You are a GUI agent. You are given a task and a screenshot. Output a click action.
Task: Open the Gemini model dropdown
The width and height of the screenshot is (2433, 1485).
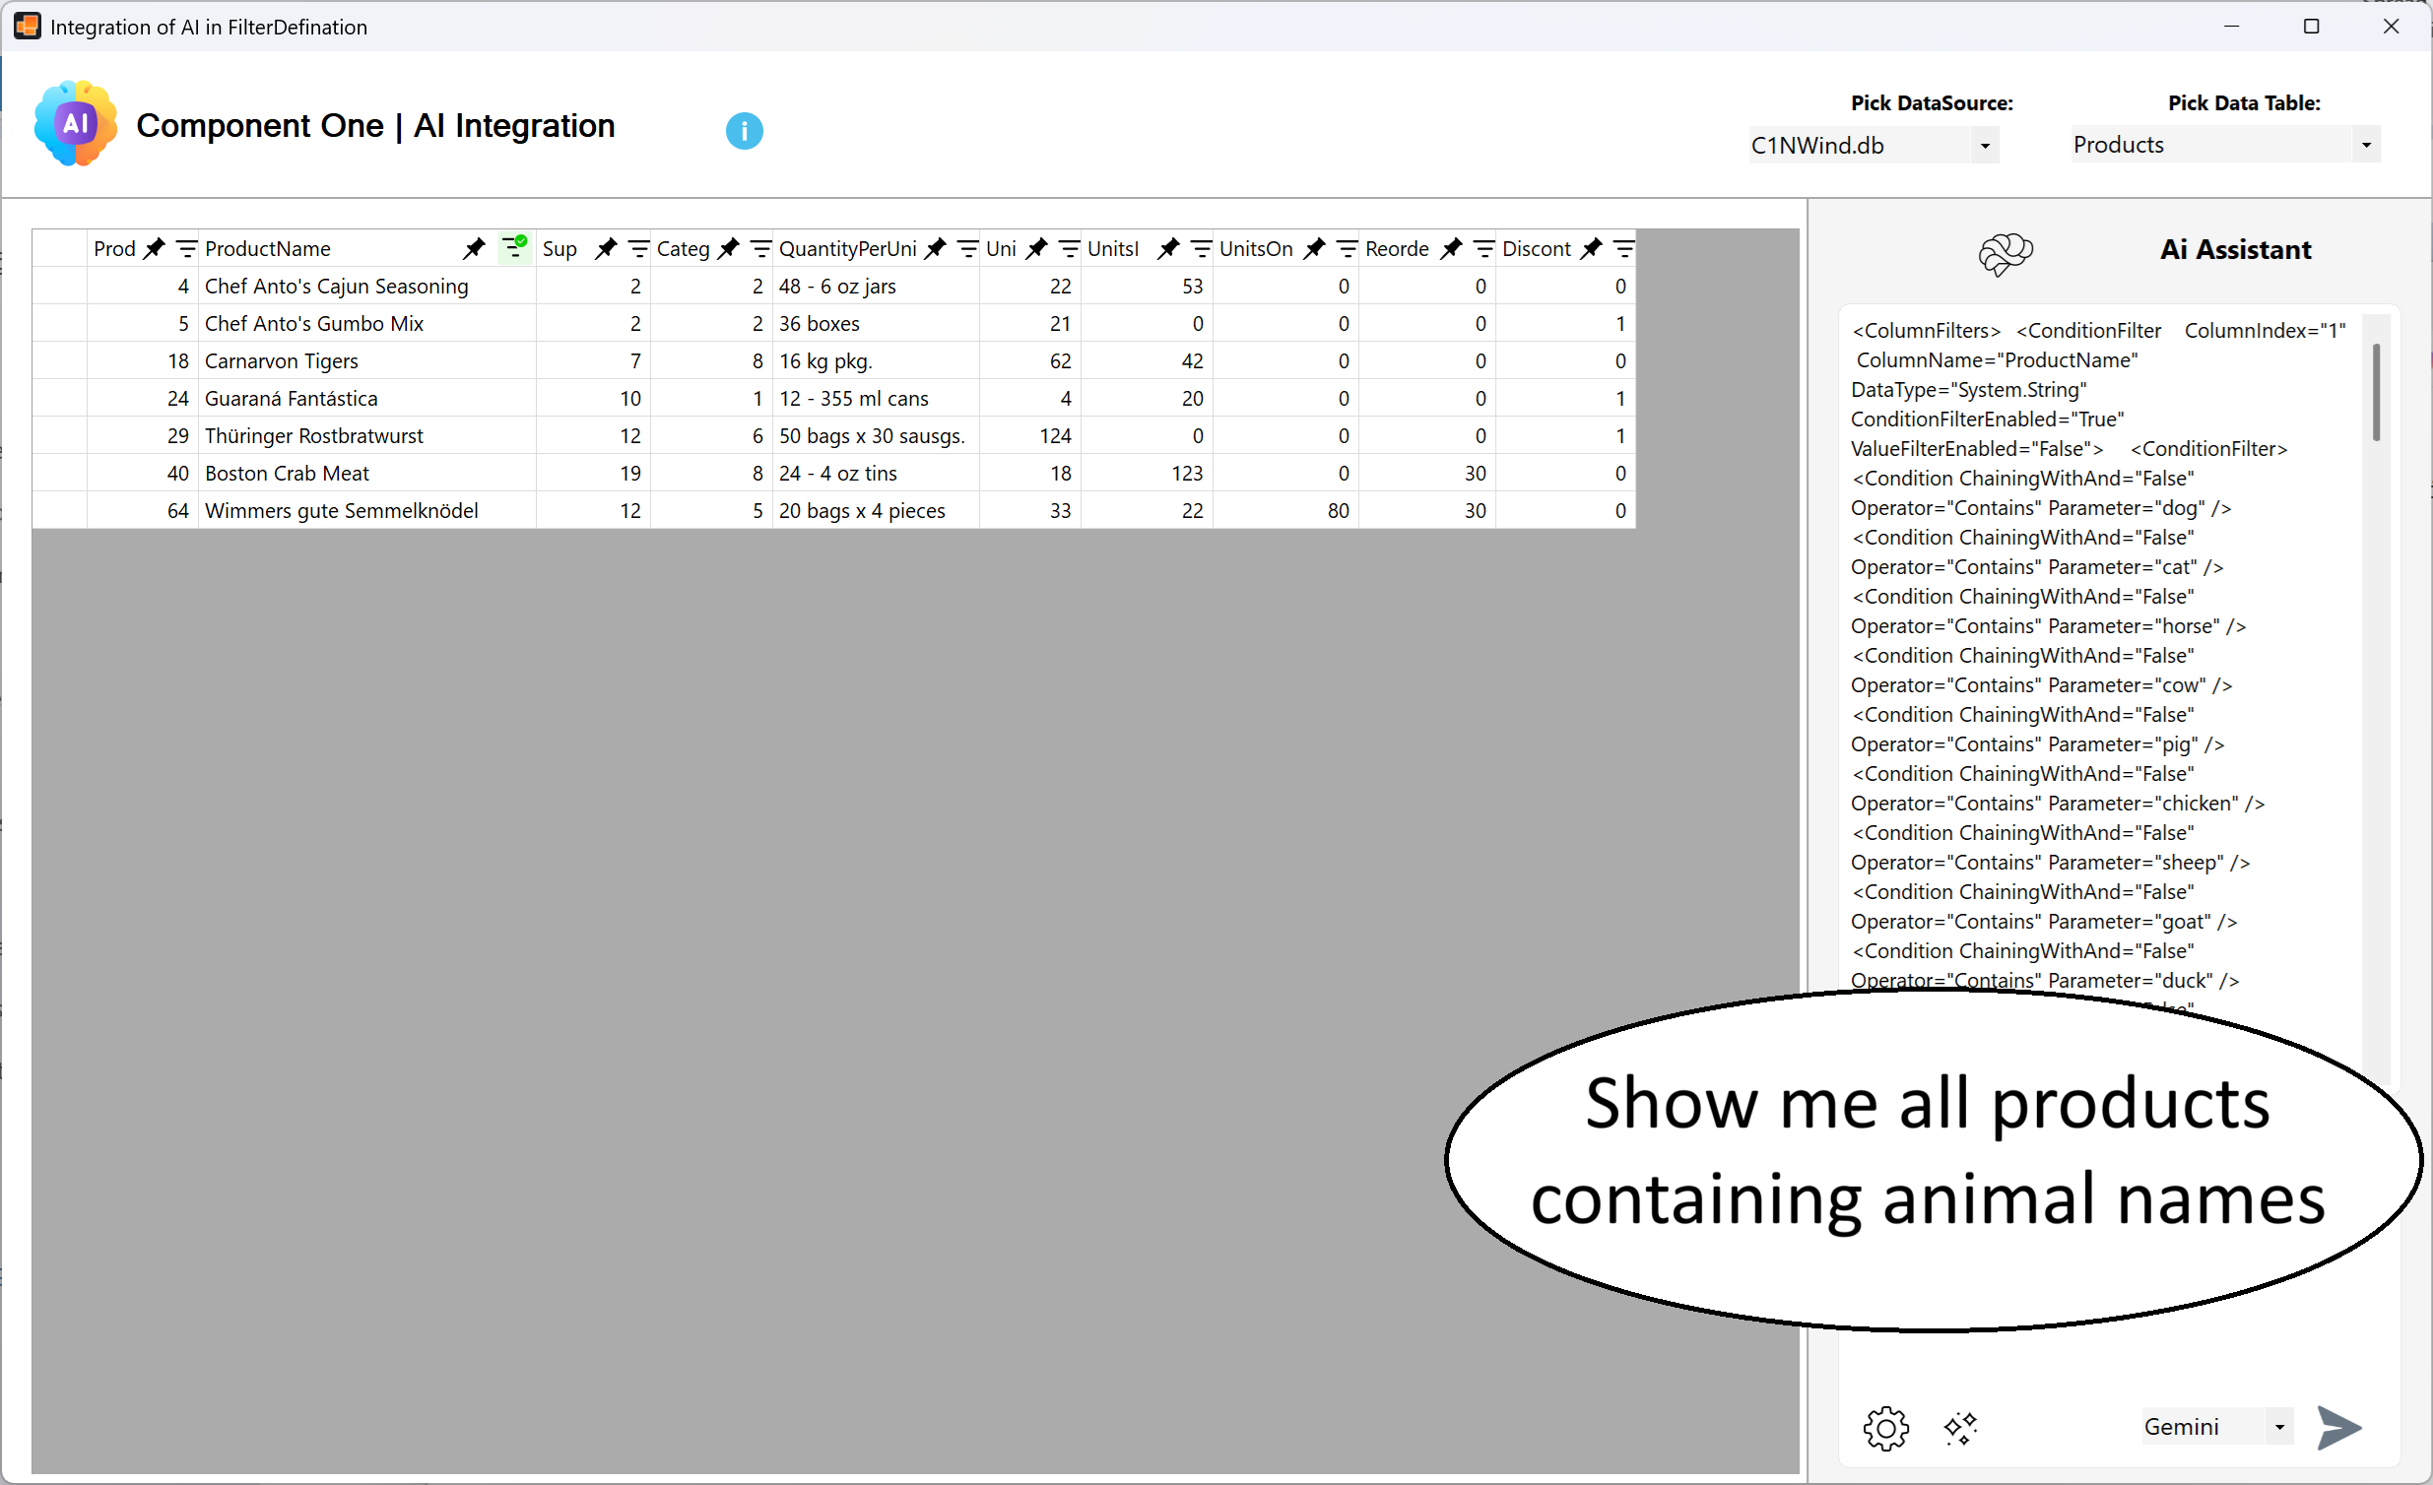point(2279,1426)
